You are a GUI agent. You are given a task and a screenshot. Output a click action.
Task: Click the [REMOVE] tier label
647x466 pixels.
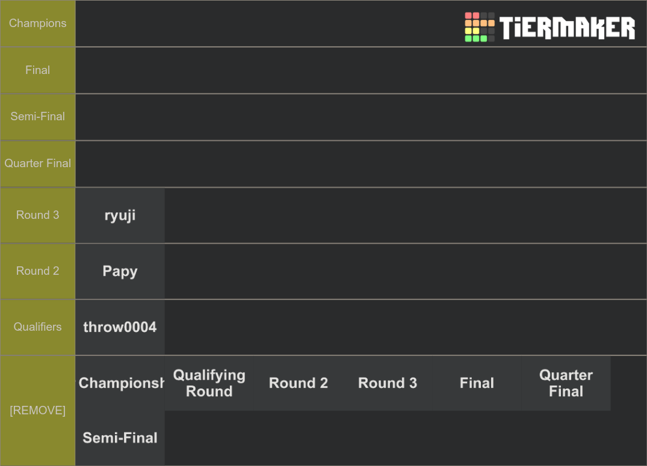tap(37, 411)
